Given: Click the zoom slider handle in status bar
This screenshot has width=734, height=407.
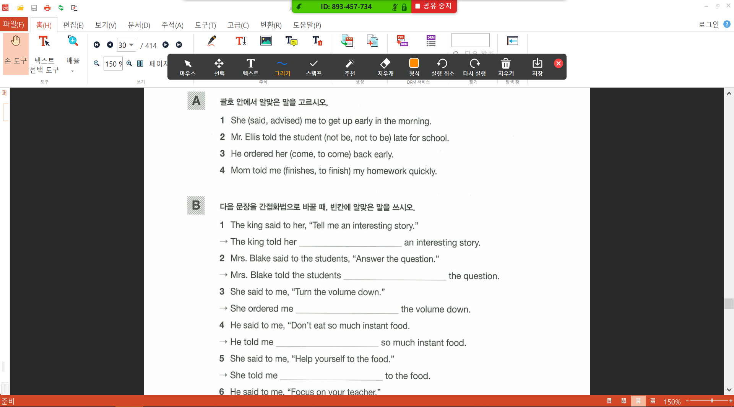Looking at the screenshot, I should 712,401.
